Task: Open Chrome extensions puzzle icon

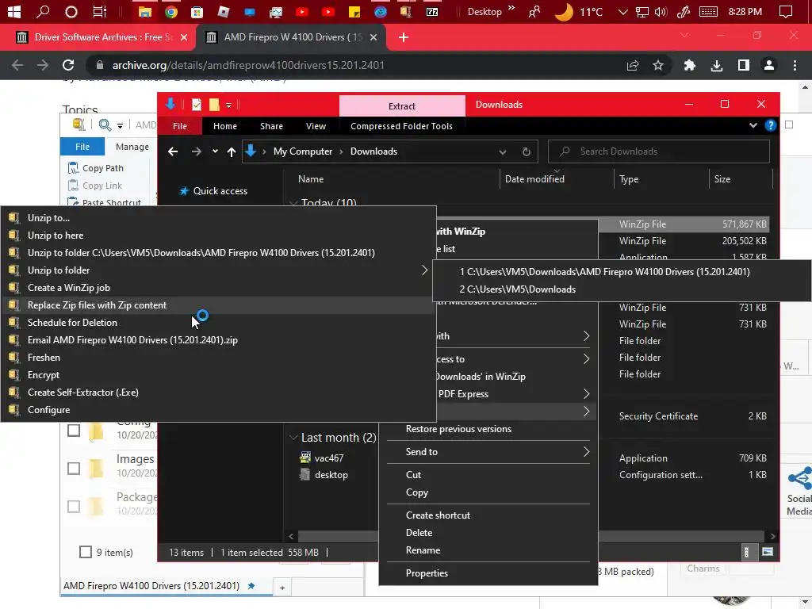Action: [689, 65]
